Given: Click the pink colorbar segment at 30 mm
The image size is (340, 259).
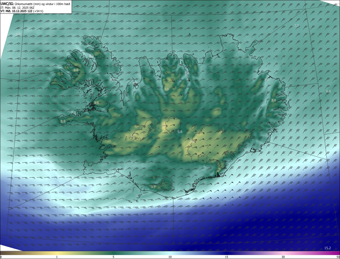Looking at the screenshot, I should pos(283,253).
